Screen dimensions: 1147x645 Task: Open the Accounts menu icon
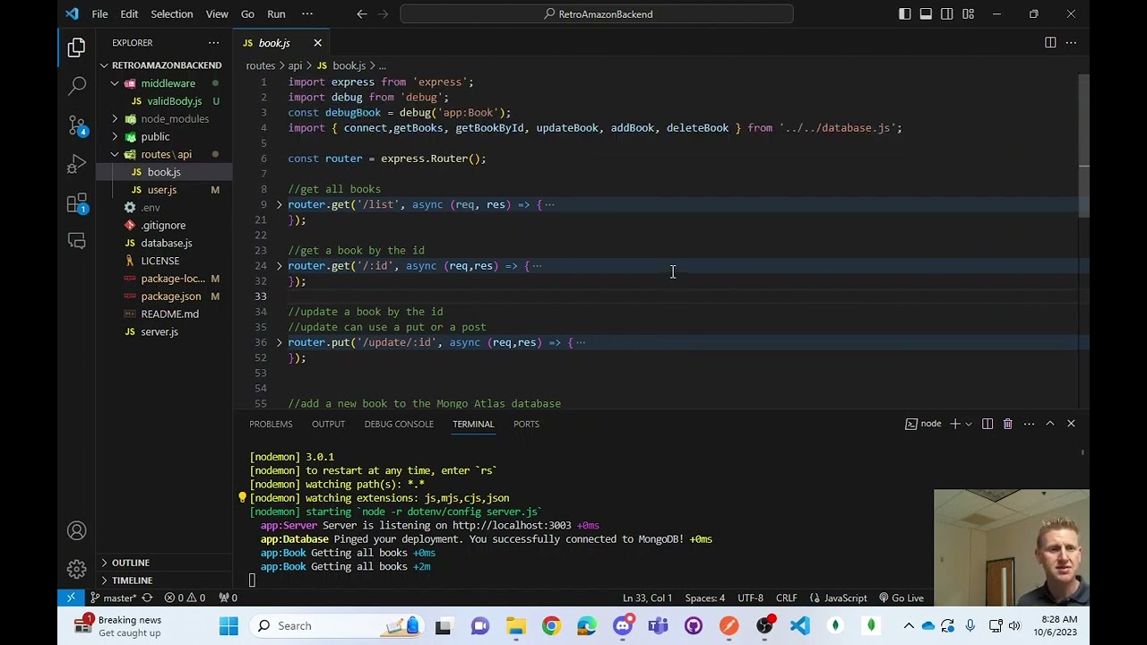(x=76, y=531)
